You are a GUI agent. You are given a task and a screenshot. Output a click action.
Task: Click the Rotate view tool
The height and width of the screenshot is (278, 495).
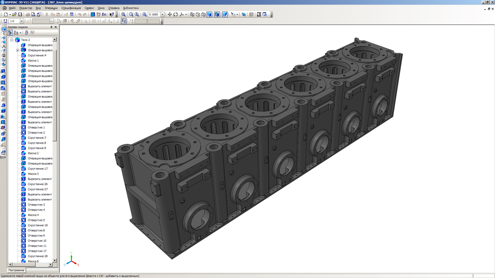pyautogui.click(x=176, y=14)
